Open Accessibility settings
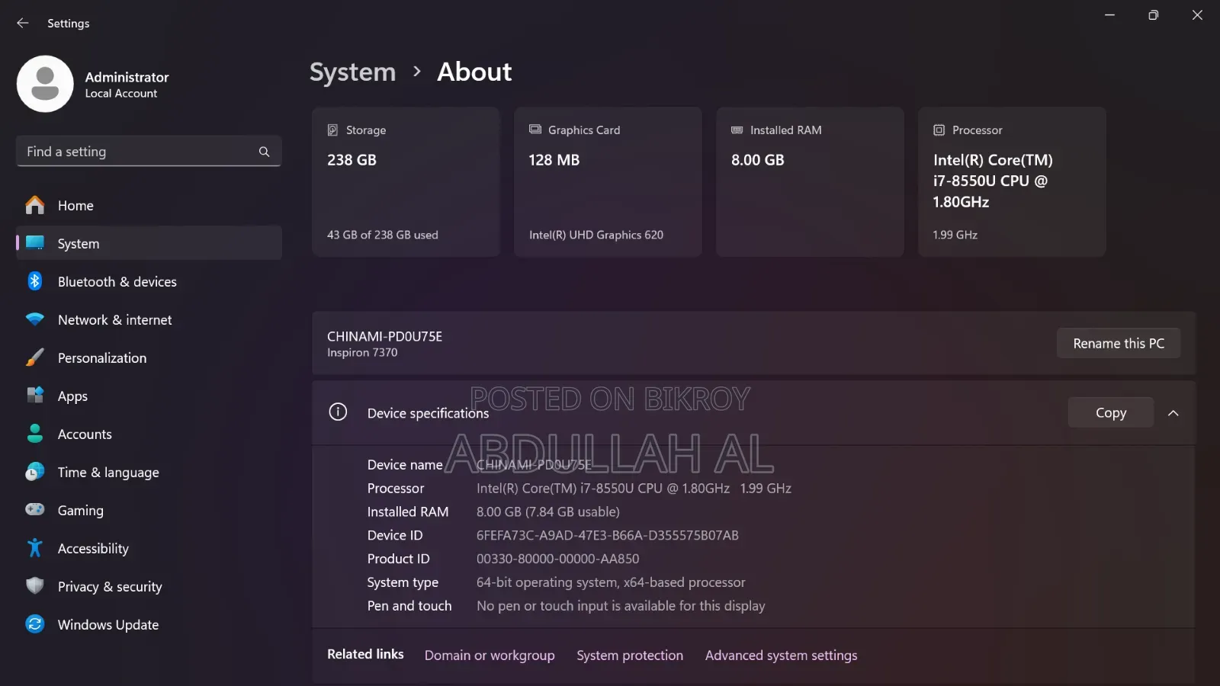Image resolution: width=1220 pixels, height=686 pixels. tap(149, 548)
